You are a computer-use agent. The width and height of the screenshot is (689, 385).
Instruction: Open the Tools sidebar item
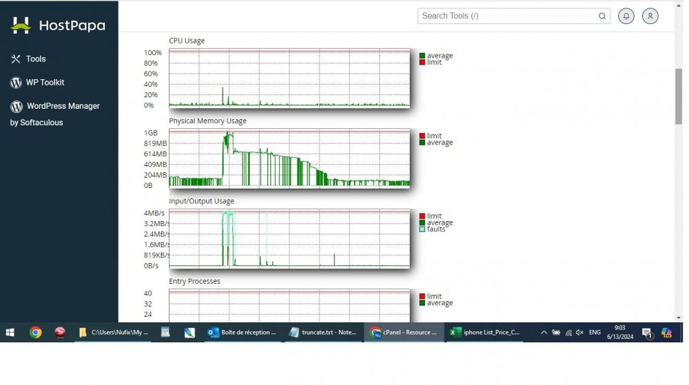pos(28,59)
